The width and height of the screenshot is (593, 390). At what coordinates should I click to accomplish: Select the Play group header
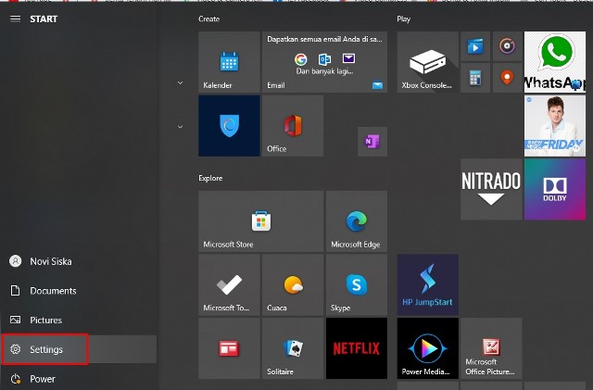[x=404, y=19]
